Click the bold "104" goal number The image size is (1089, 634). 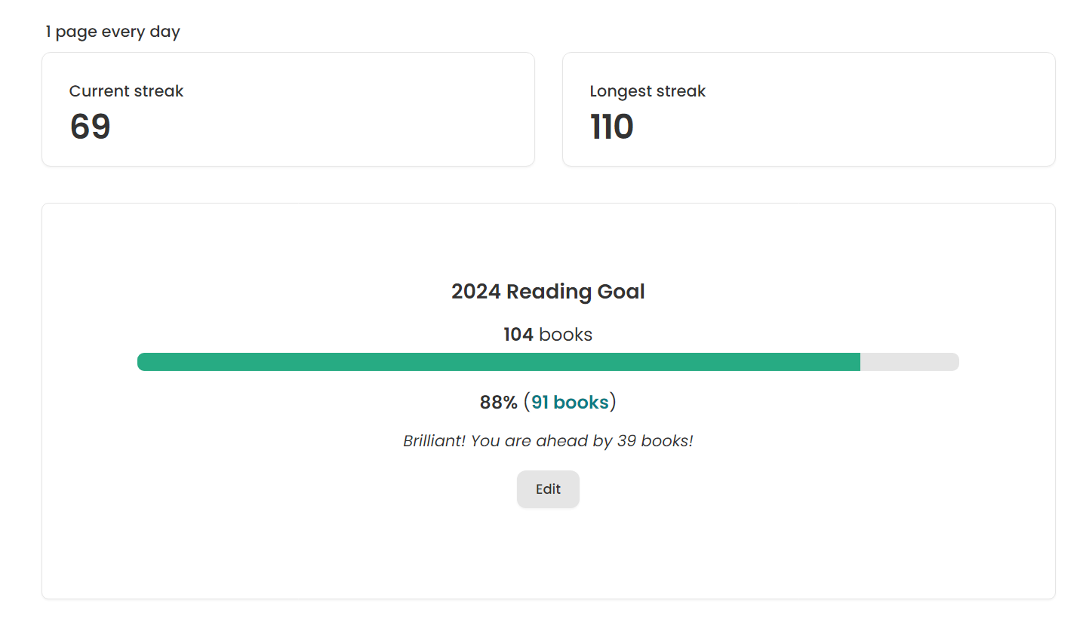point(518,335)
